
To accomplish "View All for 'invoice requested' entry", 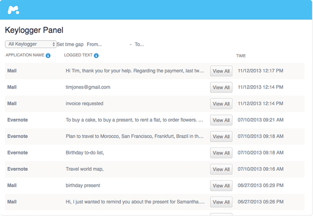I will 221,104.
